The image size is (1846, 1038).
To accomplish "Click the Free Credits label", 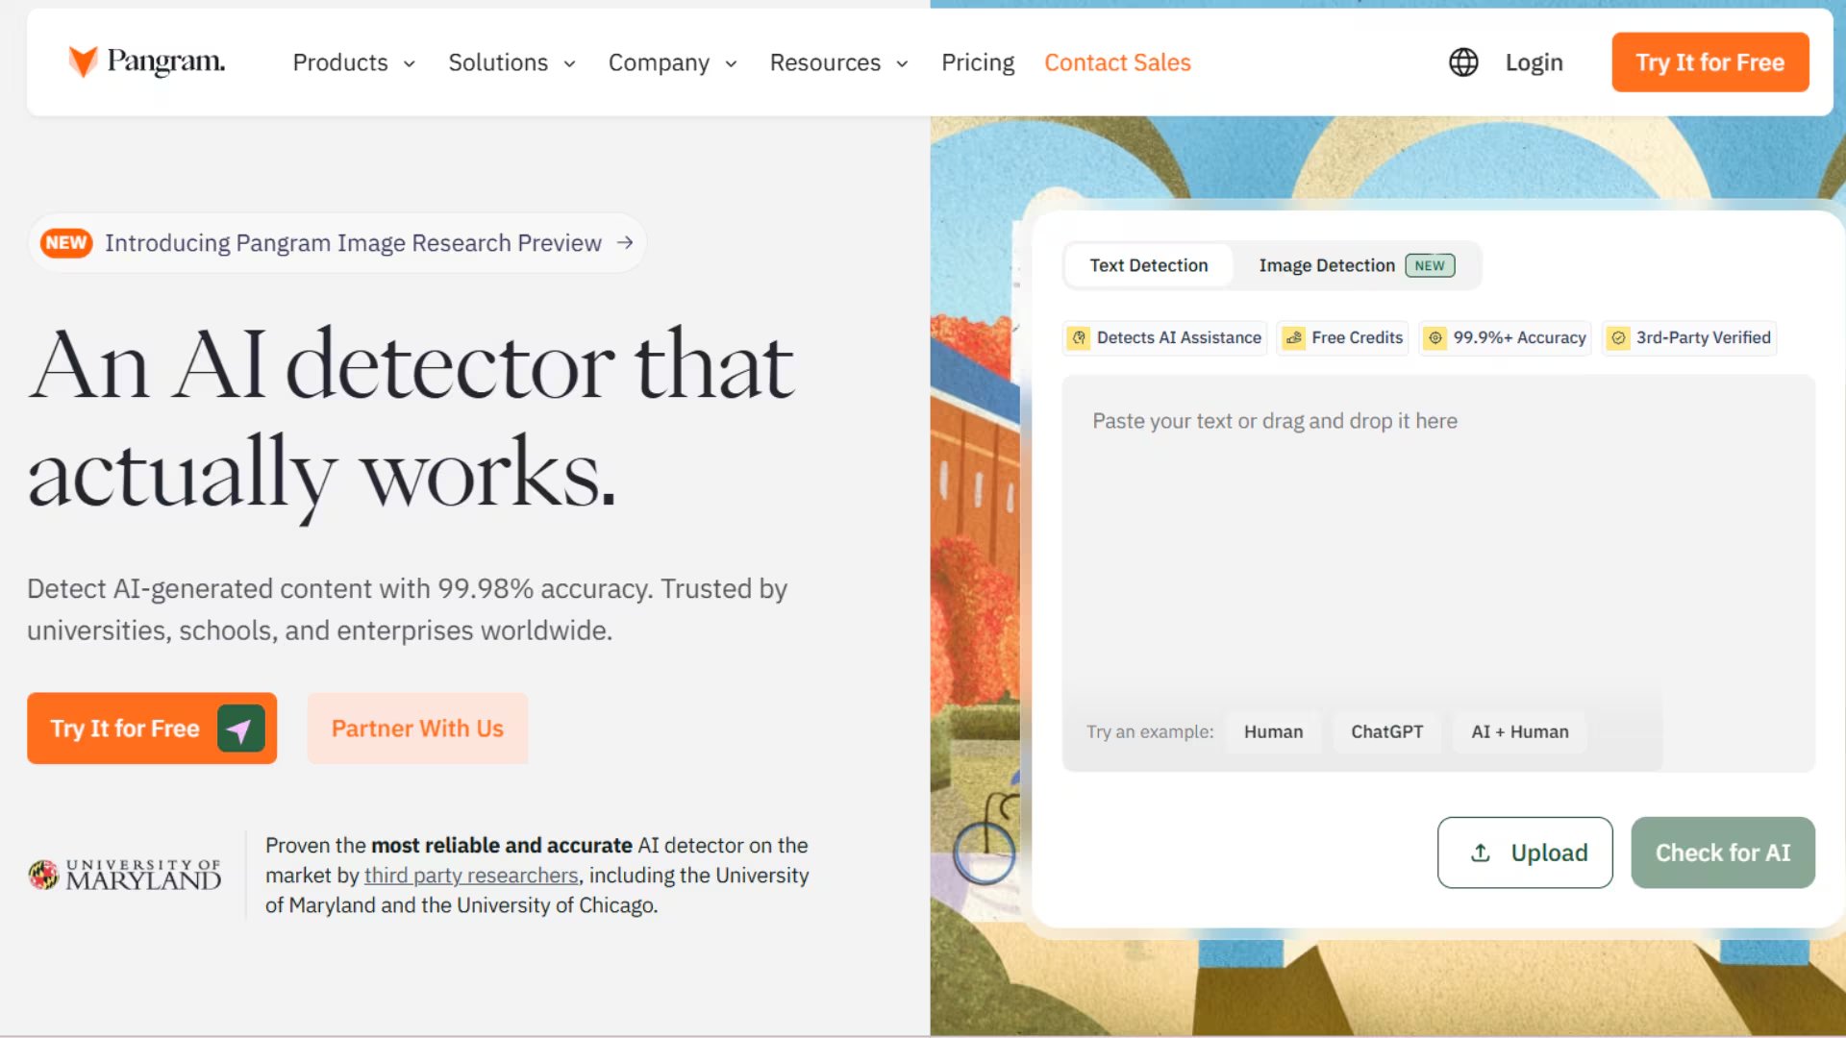I will (x=1357, y=337).
